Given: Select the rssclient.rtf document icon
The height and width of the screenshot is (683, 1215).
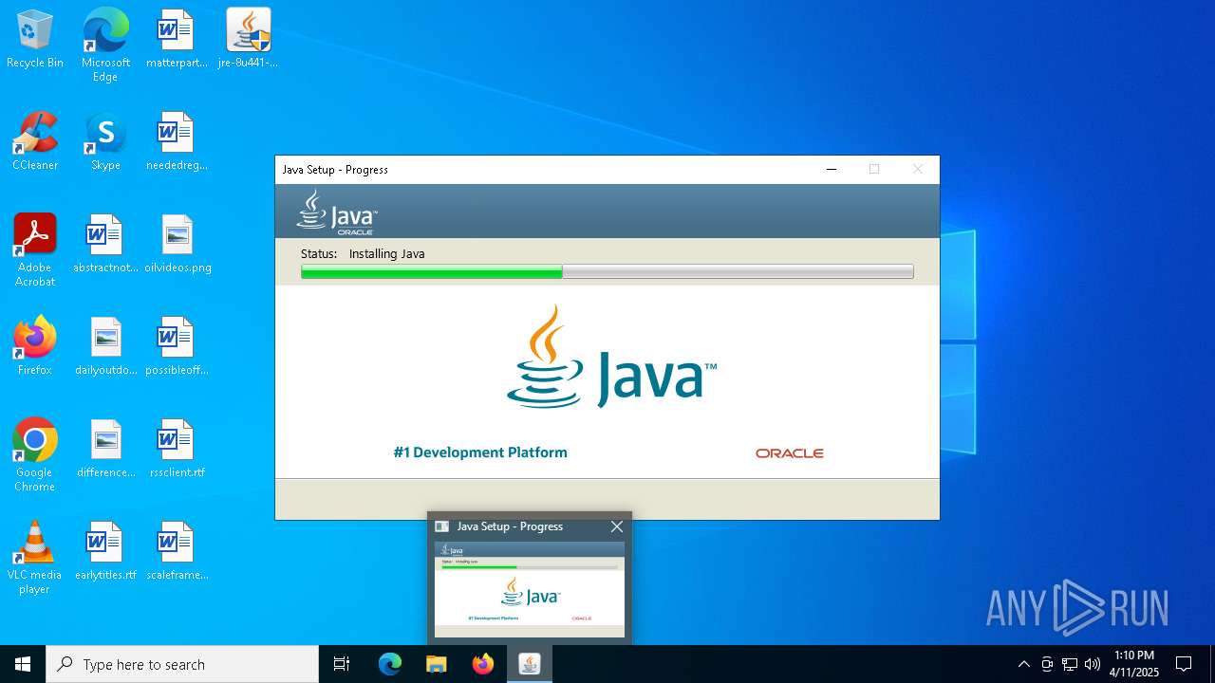Looking at the screenshot, I should click(176, 449).
